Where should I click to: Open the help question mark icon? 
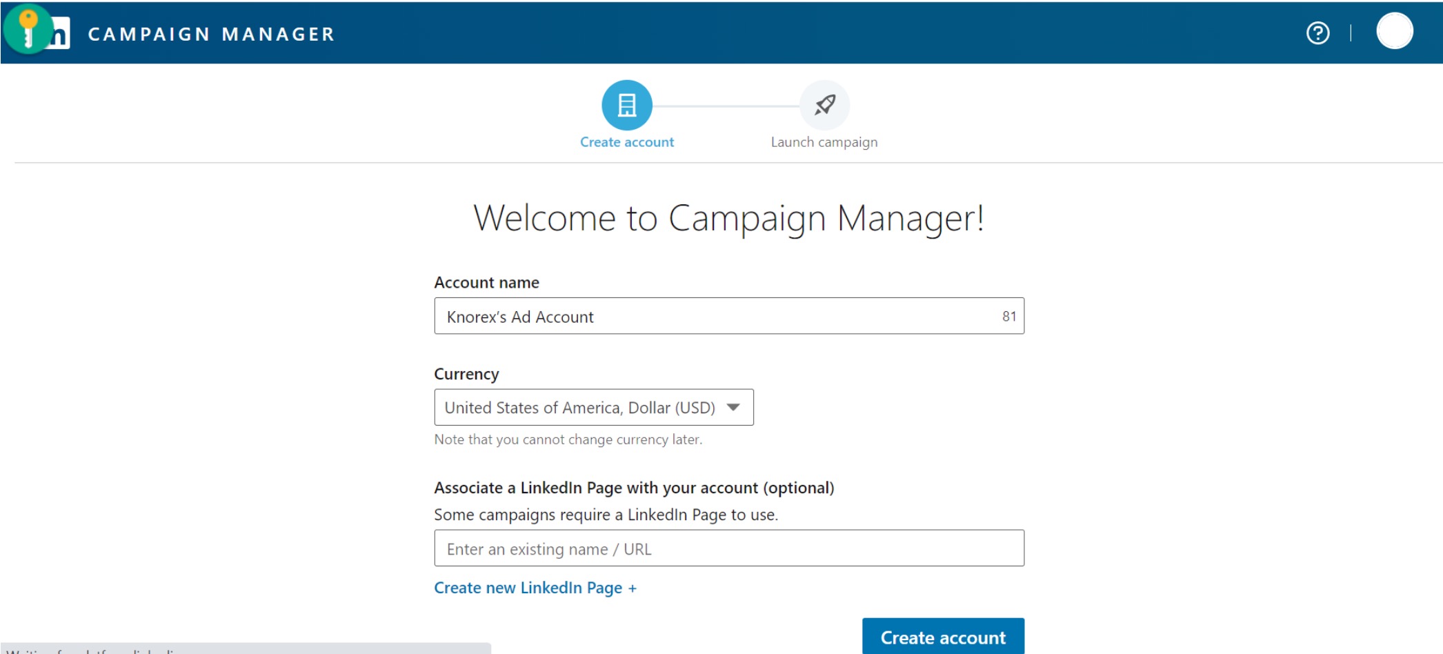click(1317, 33)
